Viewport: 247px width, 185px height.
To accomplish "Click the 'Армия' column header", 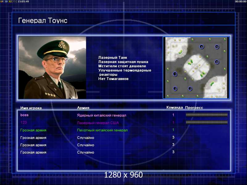I will click(x=83, y=108).
